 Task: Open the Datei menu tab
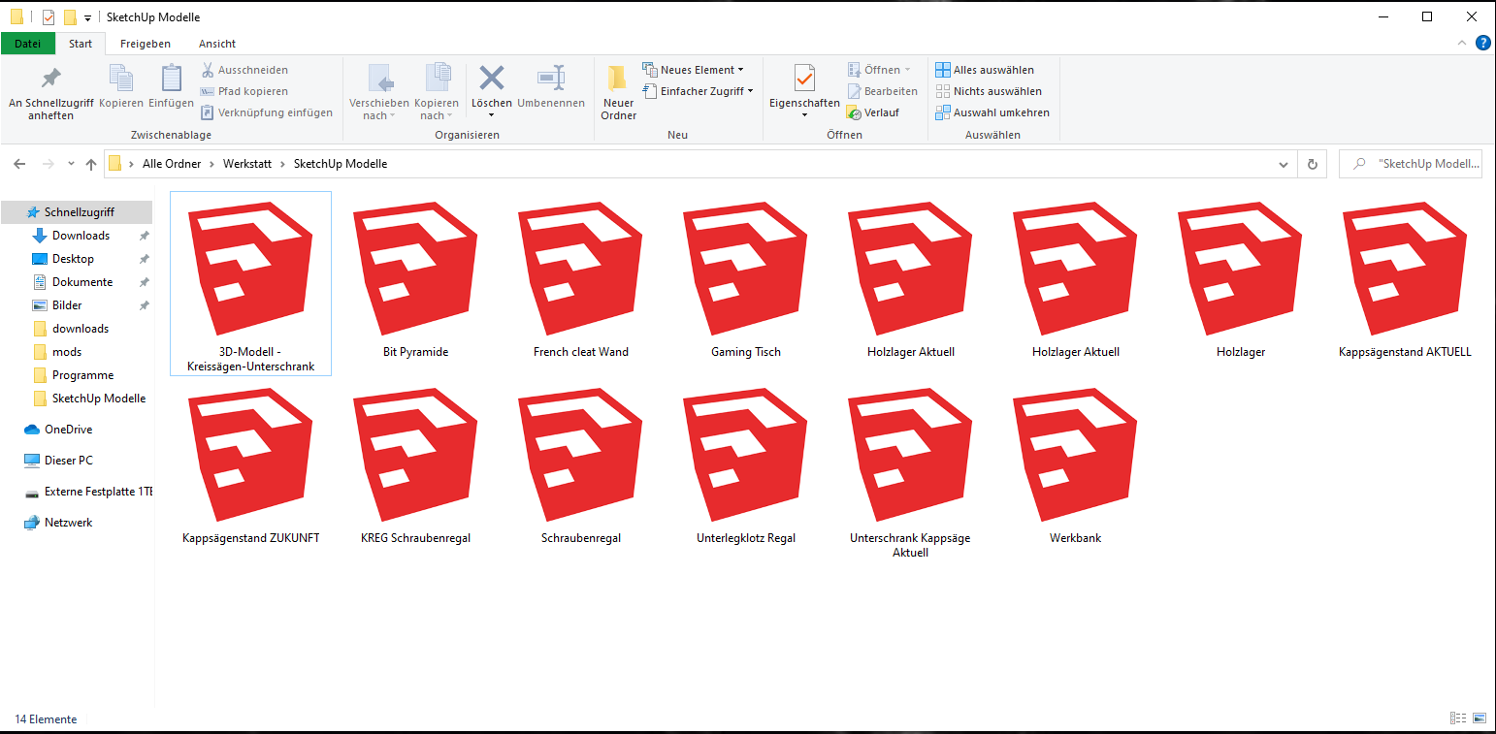click(x=27, y=44)
